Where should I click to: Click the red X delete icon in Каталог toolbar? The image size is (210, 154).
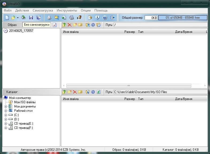click(75, 92)
